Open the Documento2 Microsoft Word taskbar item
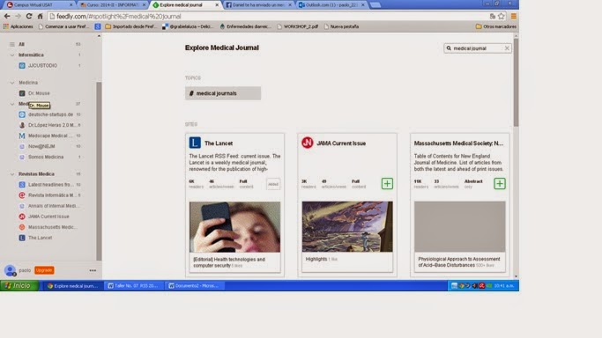 (194, 285)
